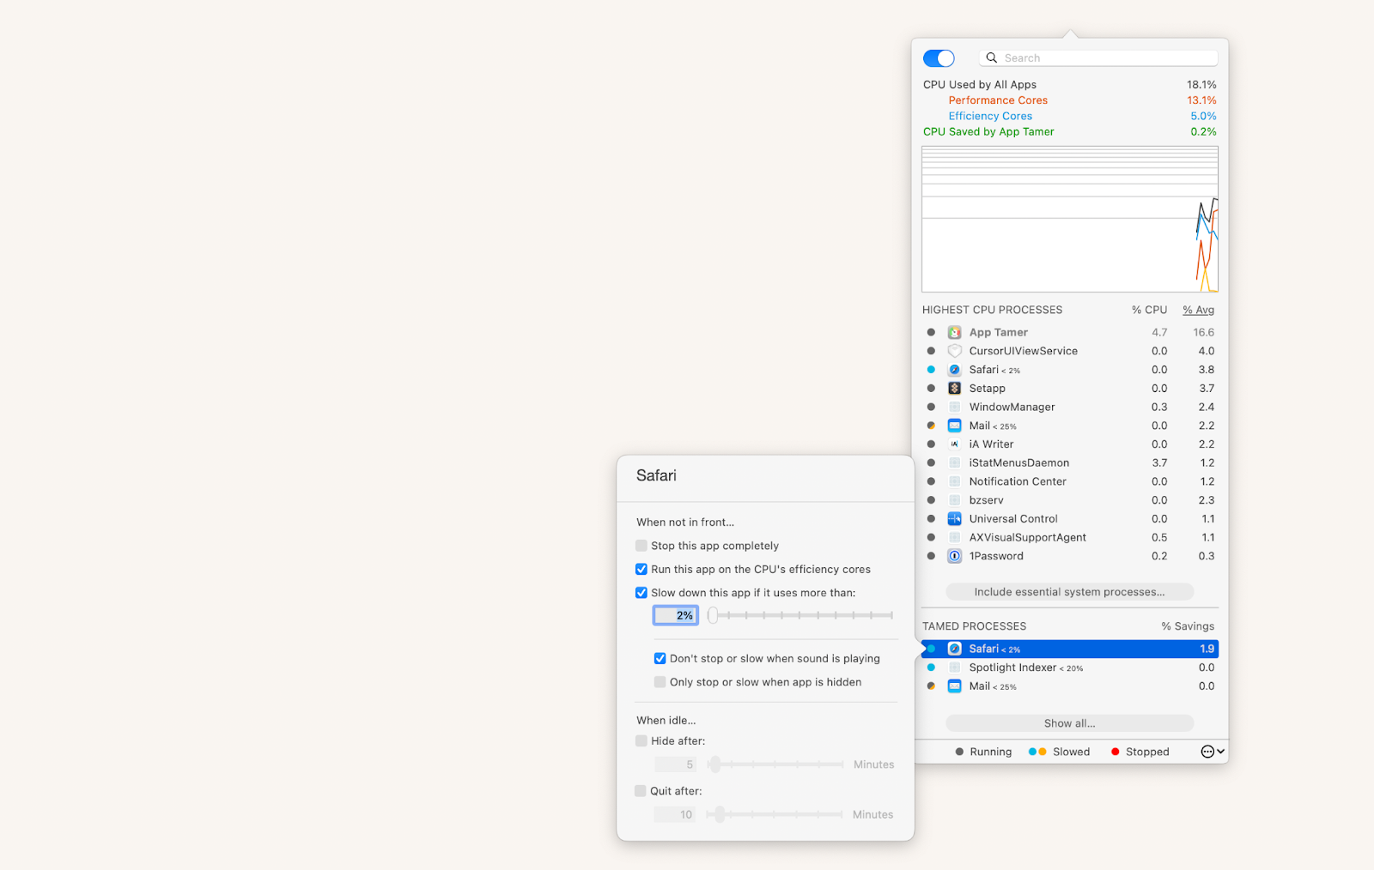
Task: Click Include essential system processes
Action: (1069, 591)
